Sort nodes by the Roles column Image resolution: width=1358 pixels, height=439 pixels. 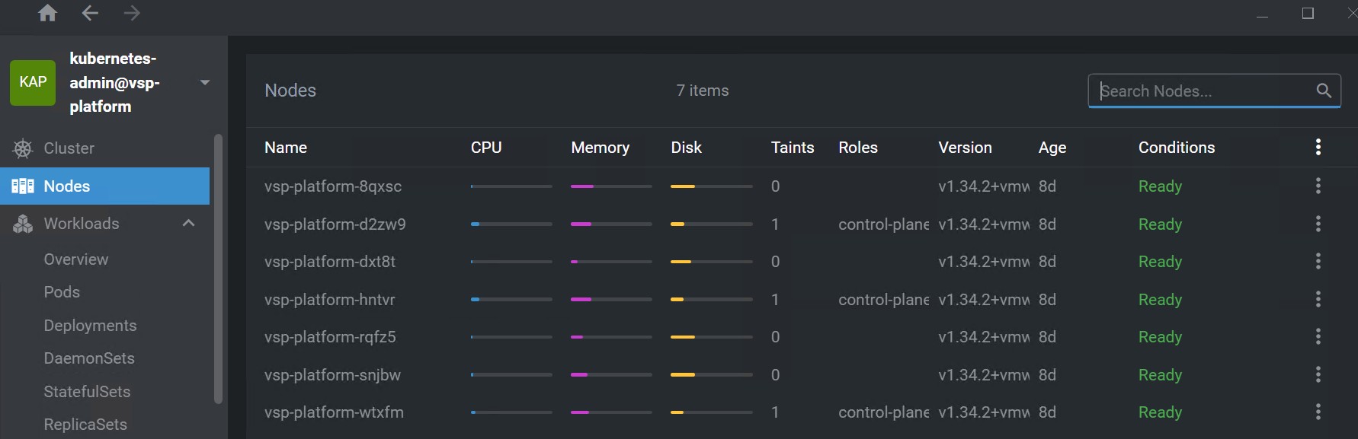coord(858,148)
